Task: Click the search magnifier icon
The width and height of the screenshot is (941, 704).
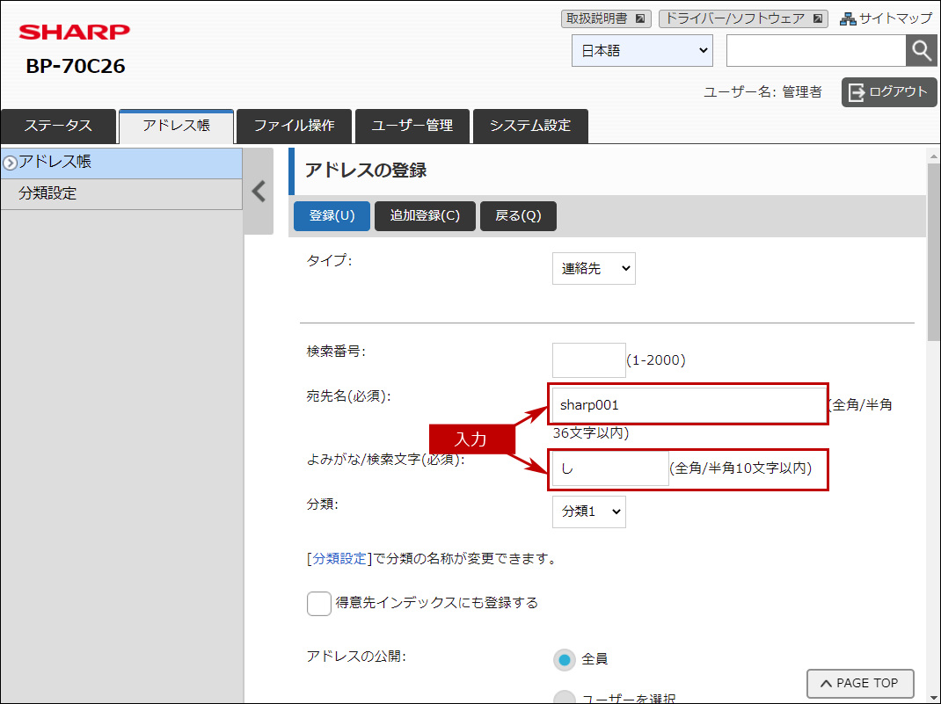Action: (921, 50)
